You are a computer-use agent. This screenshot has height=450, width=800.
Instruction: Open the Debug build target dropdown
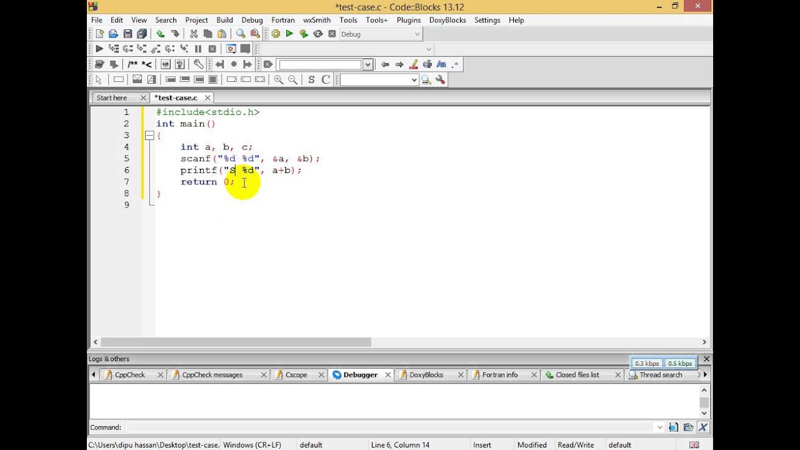[417, 34]
